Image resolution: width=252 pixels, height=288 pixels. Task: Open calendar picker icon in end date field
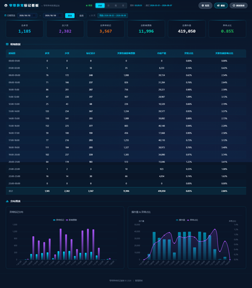tap(60, 16)
